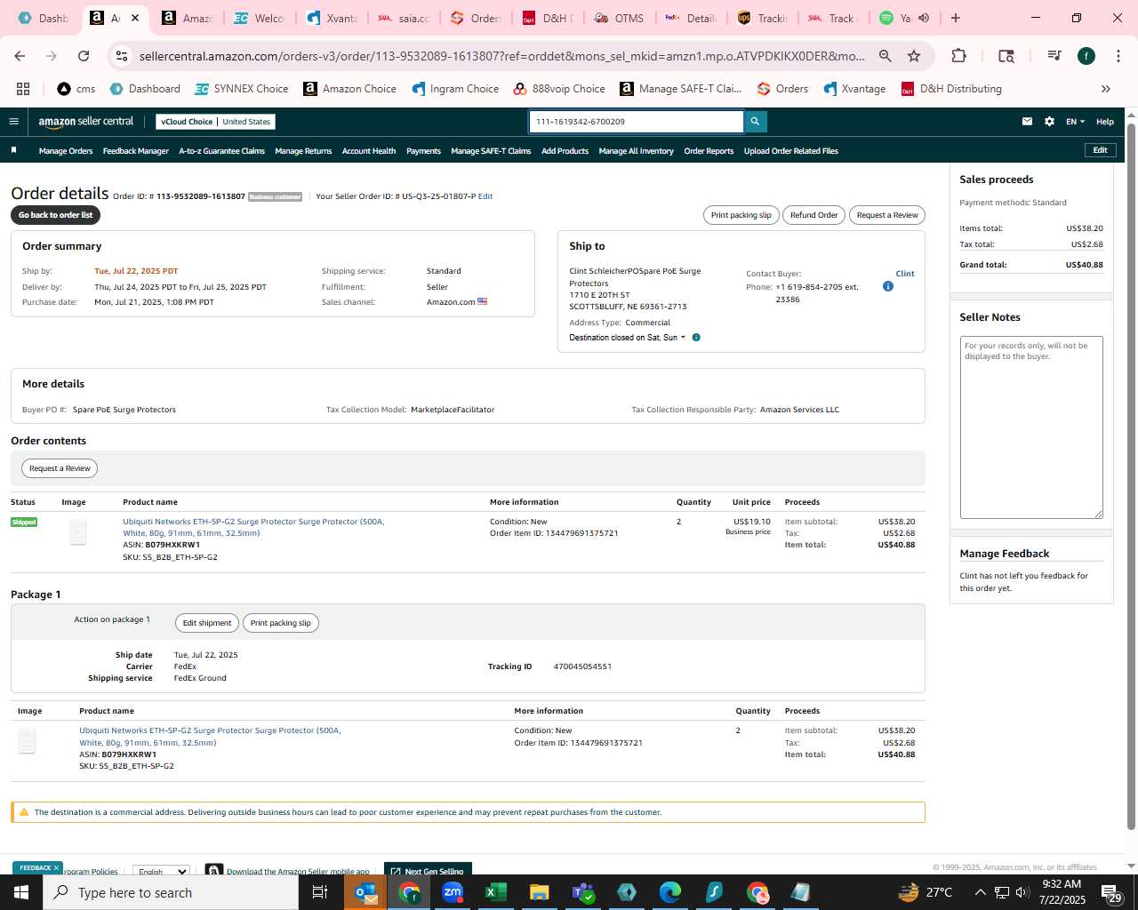Bookmark this page with the star icon

(x=914, y=56)
